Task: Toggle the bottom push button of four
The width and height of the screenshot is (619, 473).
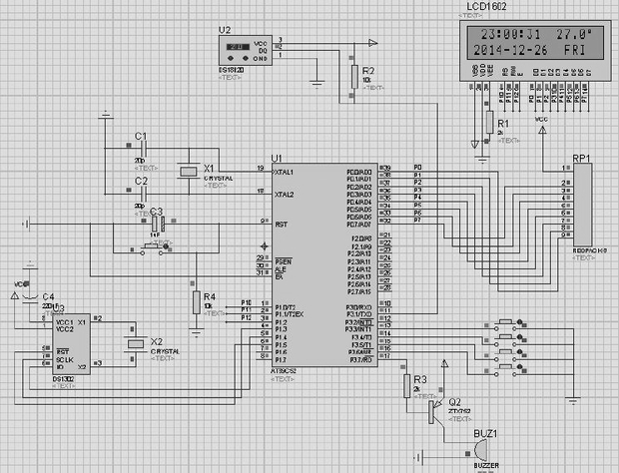Action: point(506,370)
